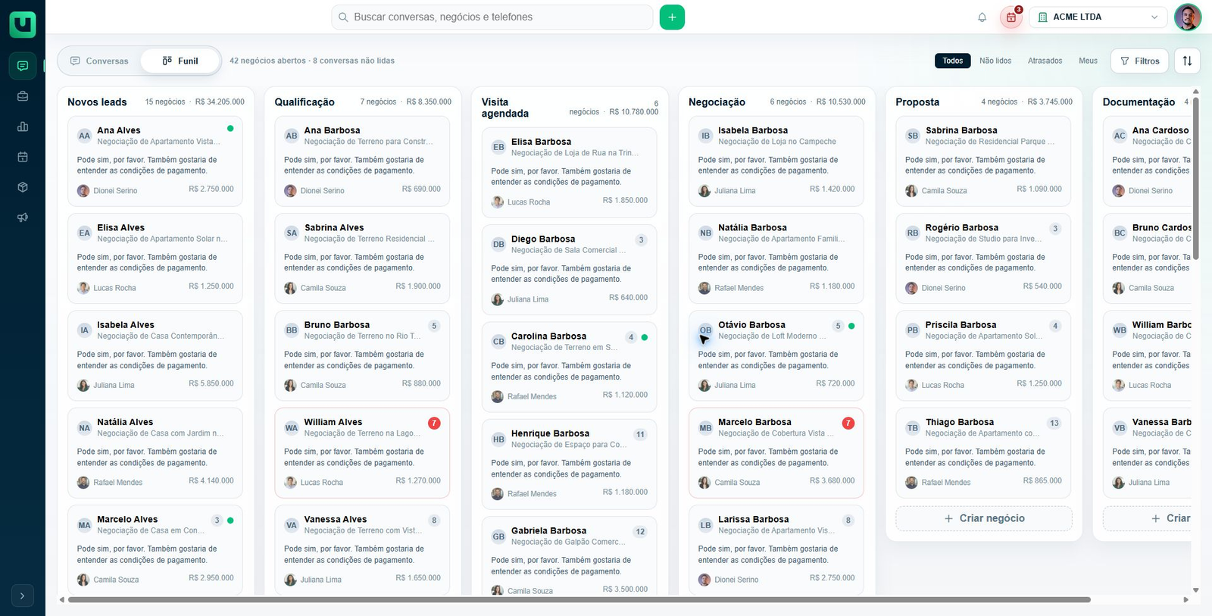Switch to the Conversas view
Image resolution: width=1212 pixels, height=616 pixels.
[99, 61]
